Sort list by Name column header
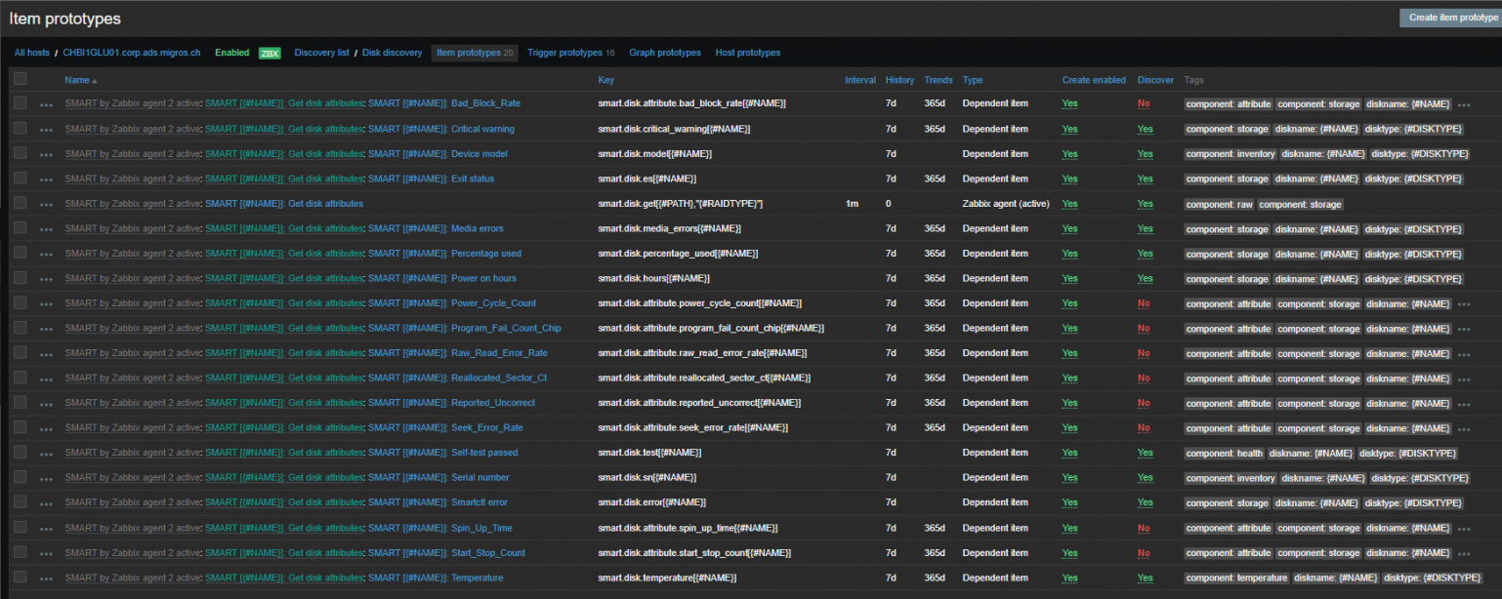 pos(77,80)
